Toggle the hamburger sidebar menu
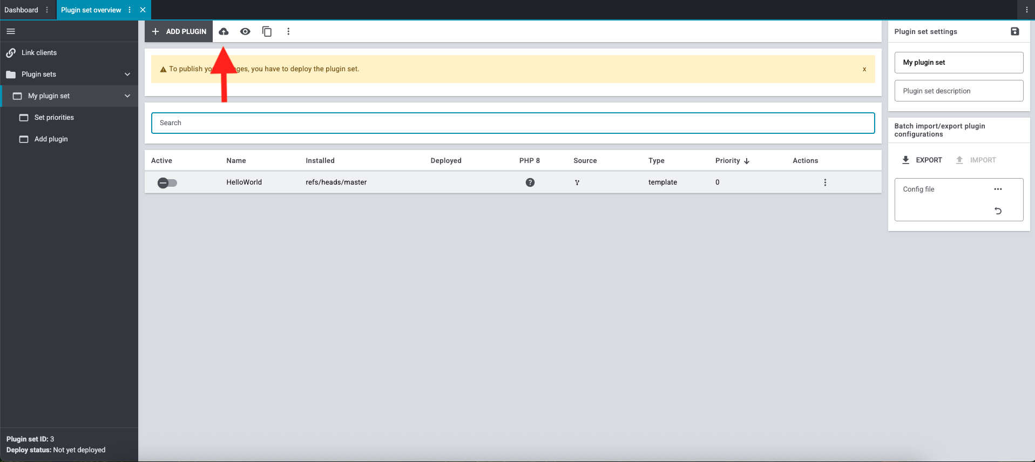 tap(11, 31)
